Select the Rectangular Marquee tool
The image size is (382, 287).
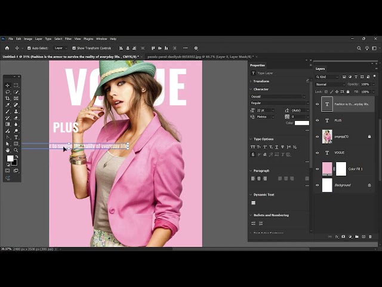click(x=16, y=86)
